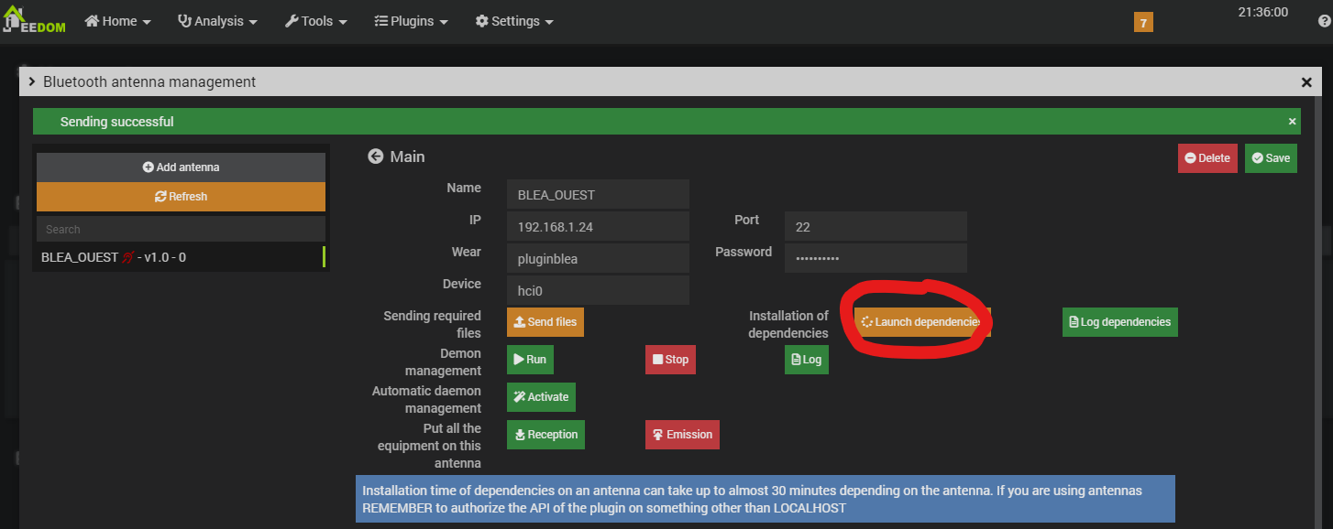The width and height of the screenshot is (1333, 529).
Task: Click Send files button
Action: tap(545, 322)
